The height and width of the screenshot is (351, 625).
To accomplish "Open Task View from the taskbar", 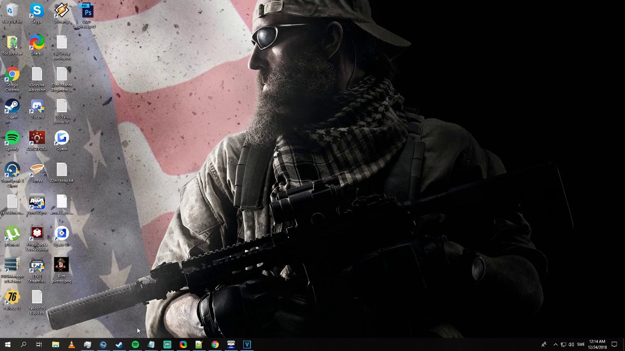I will 39,345.
